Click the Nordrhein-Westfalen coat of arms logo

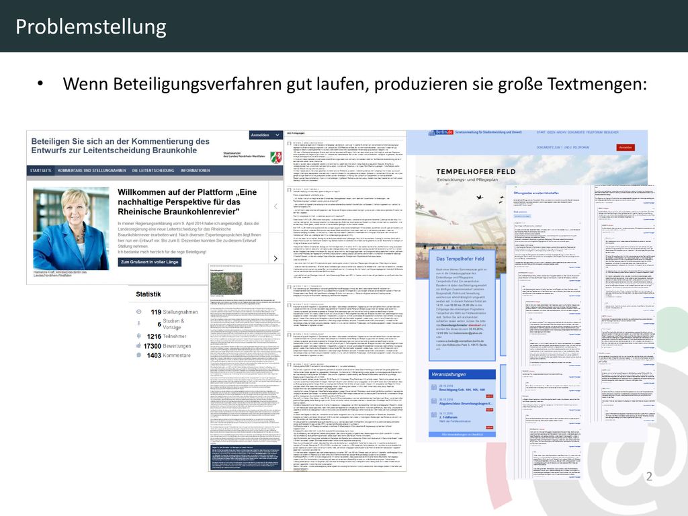pyautogui.click(x=276, y=157)
